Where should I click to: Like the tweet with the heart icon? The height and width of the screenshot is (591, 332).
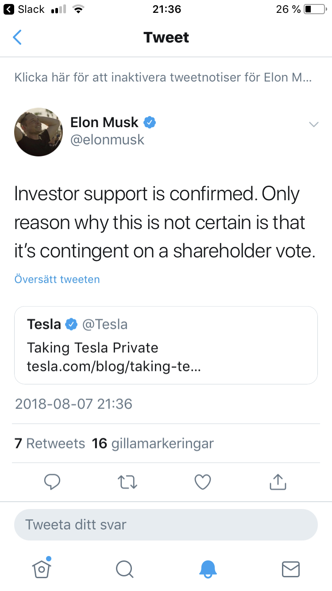203,482
